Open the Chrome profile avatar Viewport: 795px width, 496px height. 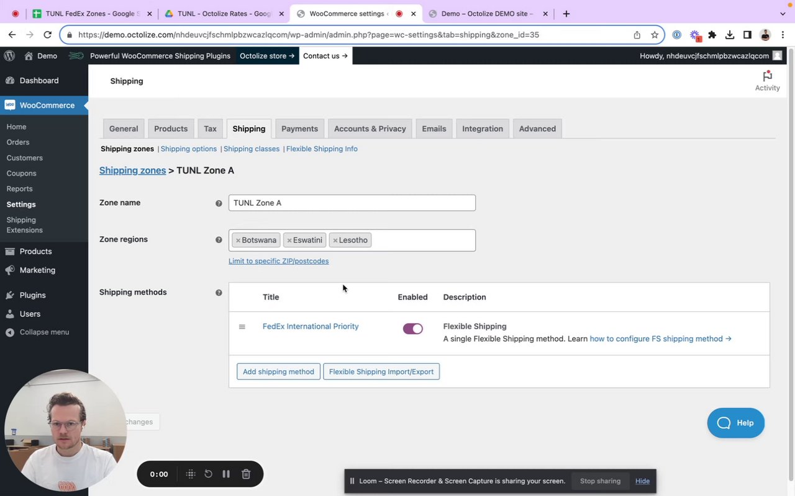click(765, 35)
